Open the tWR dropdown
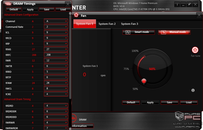This screenshot has width=203, height=130. (56, 60)
